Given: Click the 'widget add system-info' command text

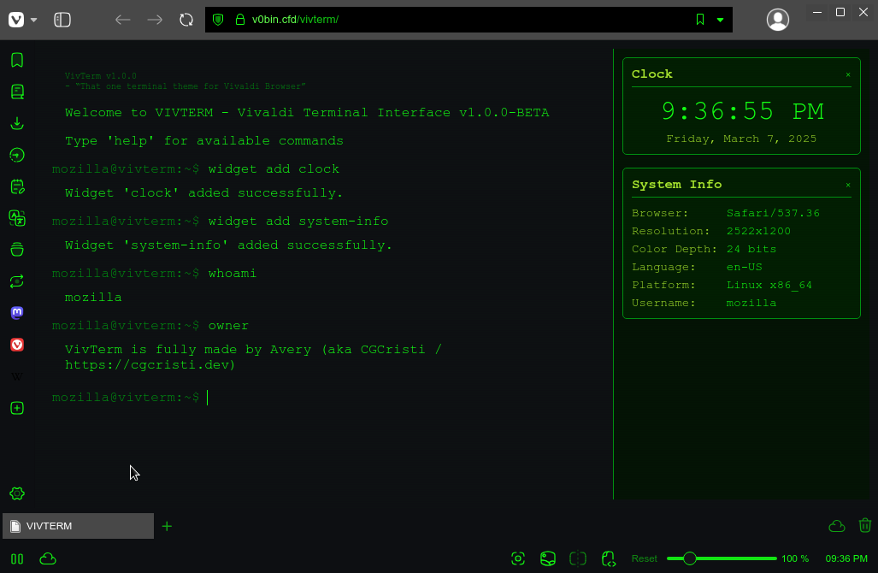Looking at the screenshot, I should click(x=298, y=222).
